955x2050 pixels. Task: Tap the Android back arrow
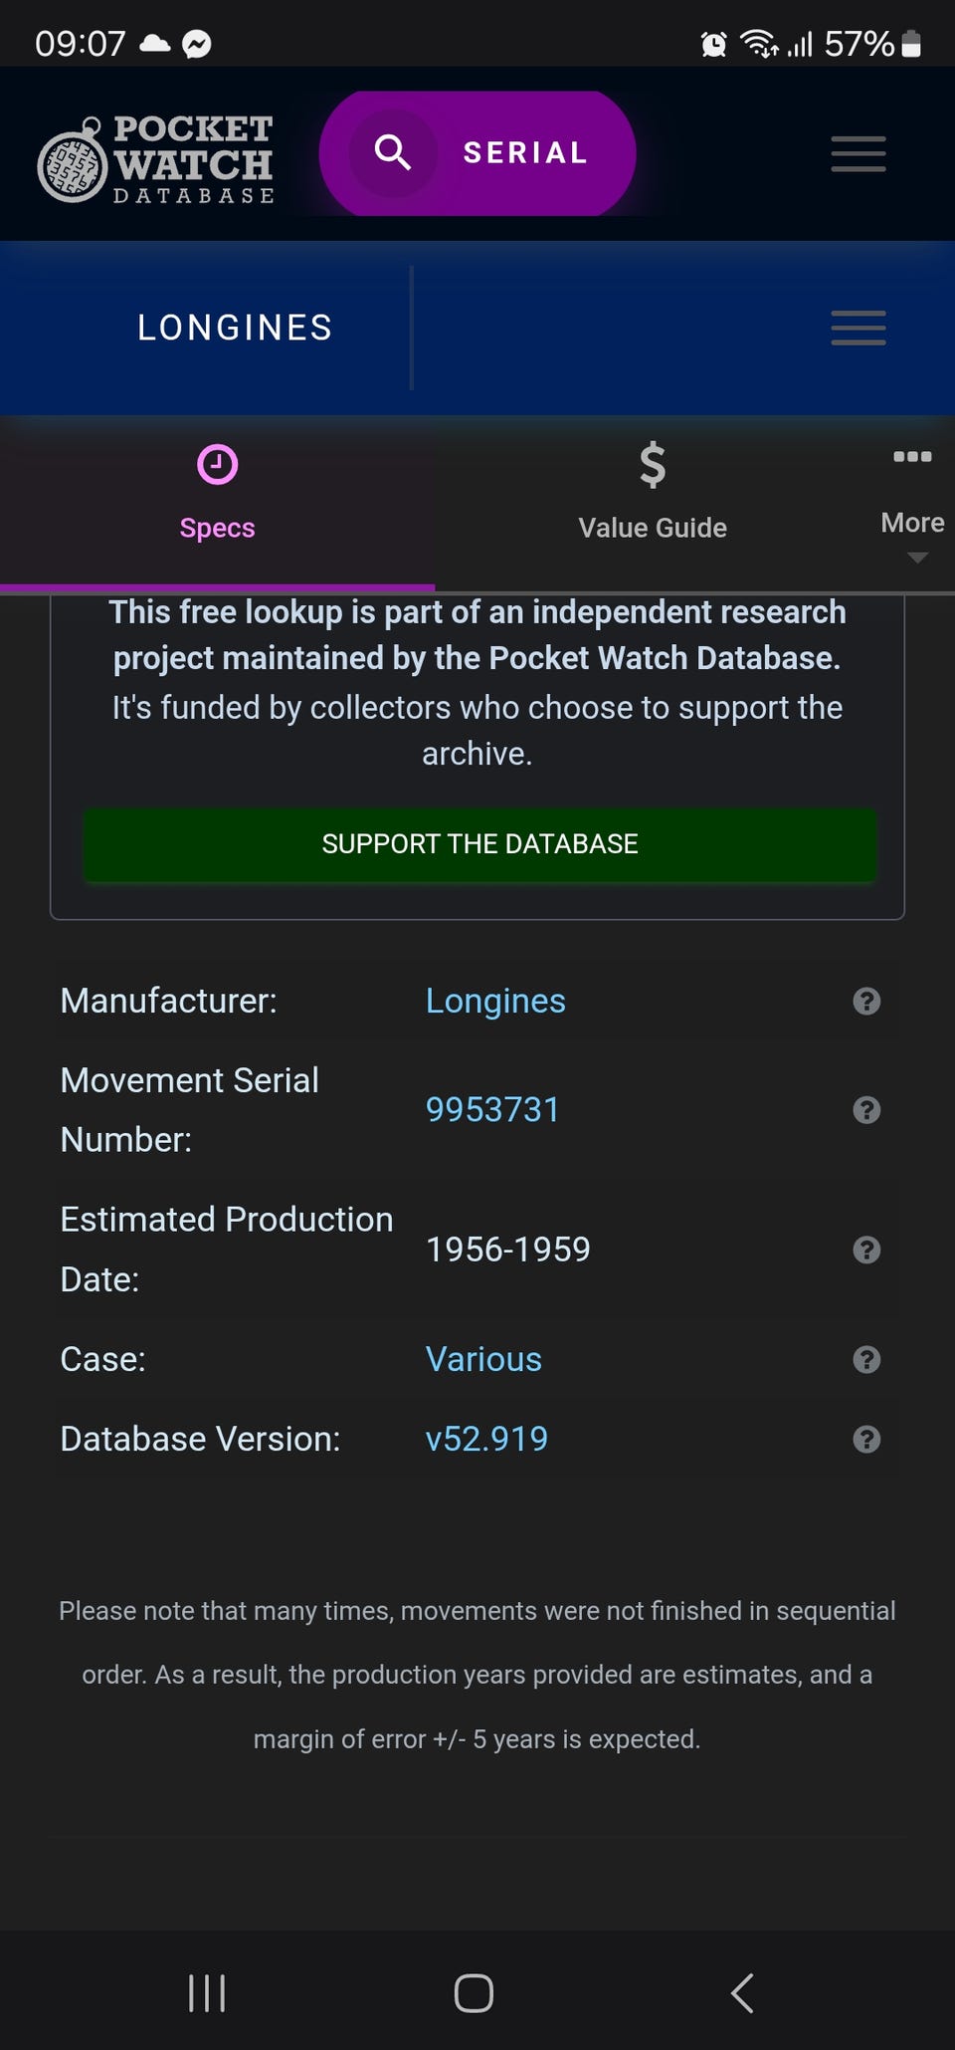coord(742,1993)
